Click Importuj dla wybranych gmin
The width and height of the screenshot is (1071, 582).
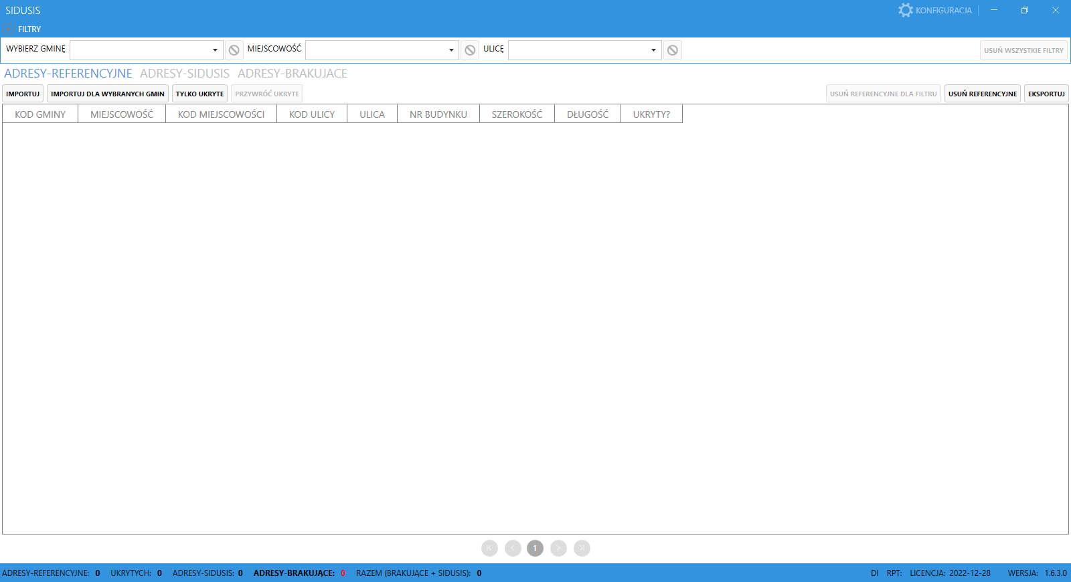tap(107, 94)
